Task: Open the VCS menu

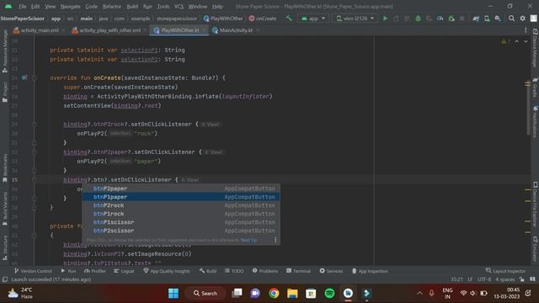Action: (179, 6)
